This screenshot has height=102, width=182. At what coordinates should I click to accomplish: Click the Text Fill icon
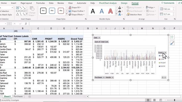(119, 7)
